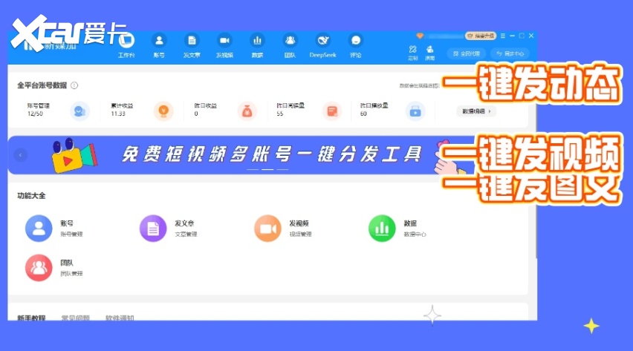Click the orange VIP heart icon

click(420, 36)
